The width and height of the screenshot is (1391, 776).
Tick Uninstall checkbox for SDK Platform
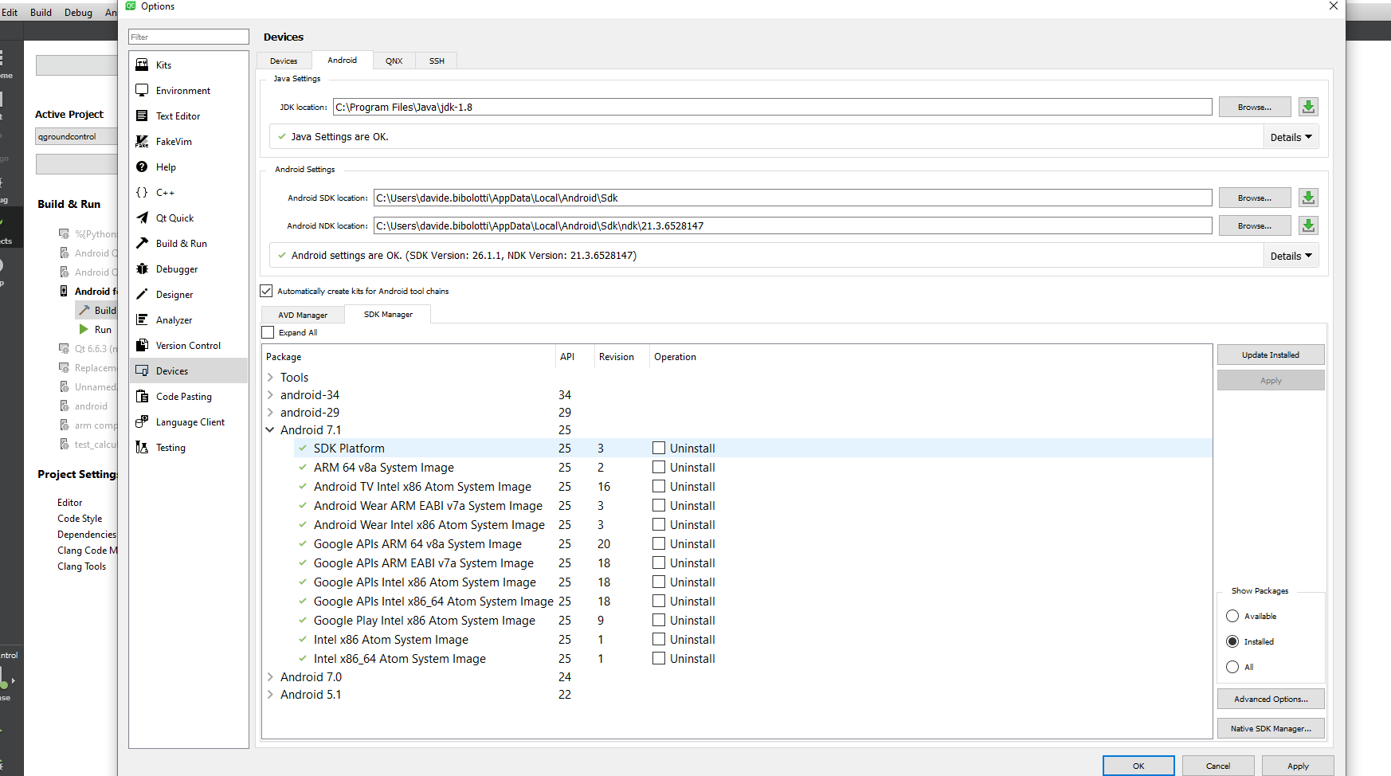(x=659, y=448)
